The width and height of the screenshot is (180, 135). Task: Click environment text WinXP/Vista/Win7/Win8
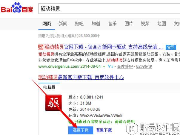point(101,116)
